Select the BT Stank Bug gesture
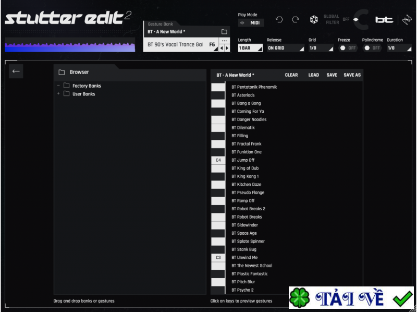 coord(244,249)
